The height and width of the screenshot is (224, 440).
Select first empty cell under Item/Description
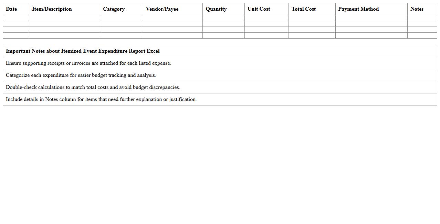(x=64, y=18)
